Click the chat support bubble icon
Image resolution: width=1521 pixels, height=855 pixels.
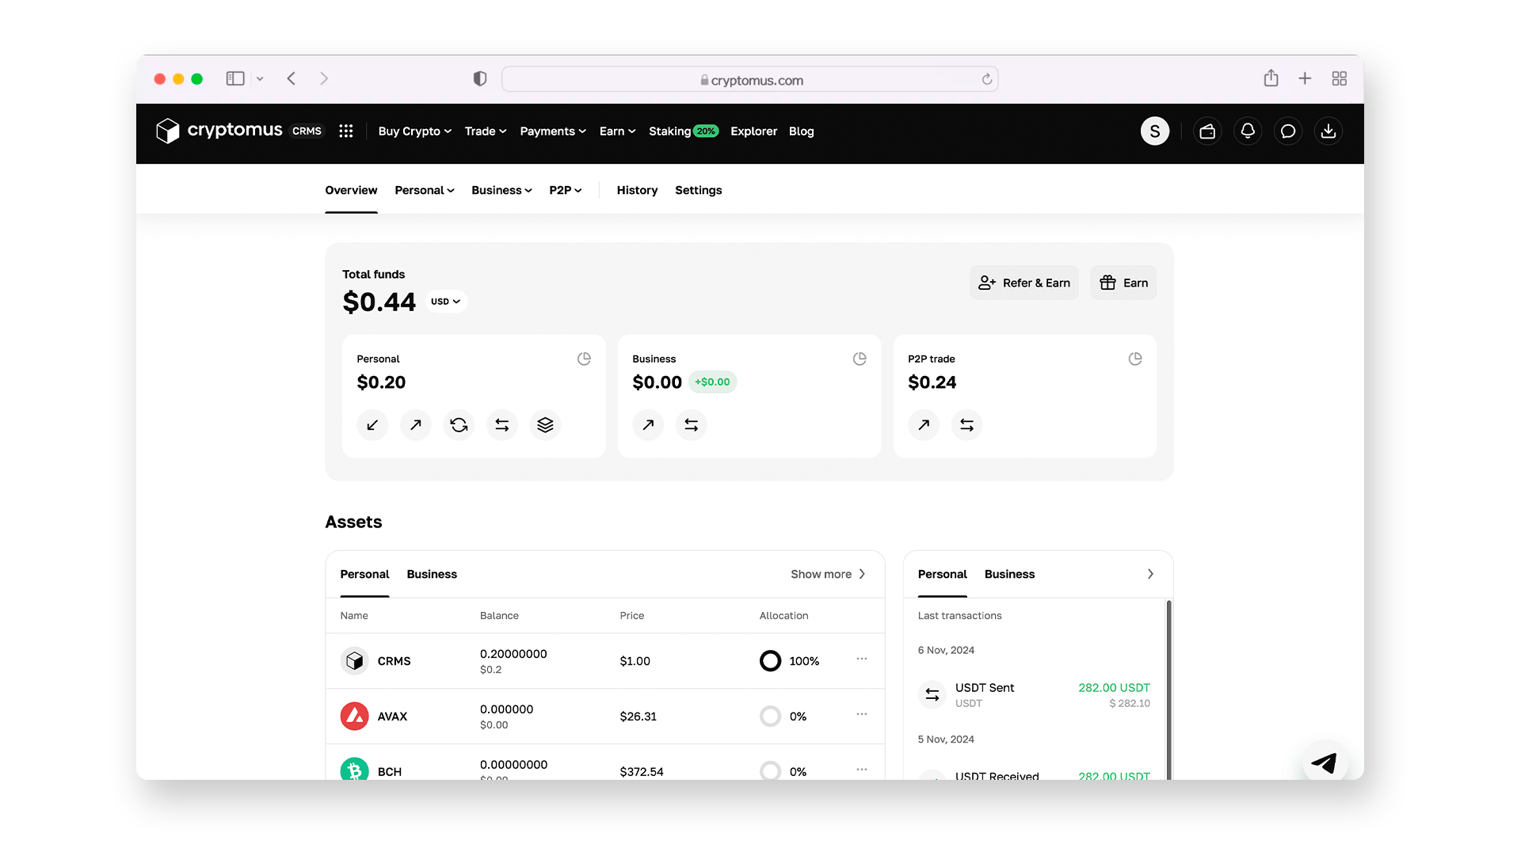1288,131
